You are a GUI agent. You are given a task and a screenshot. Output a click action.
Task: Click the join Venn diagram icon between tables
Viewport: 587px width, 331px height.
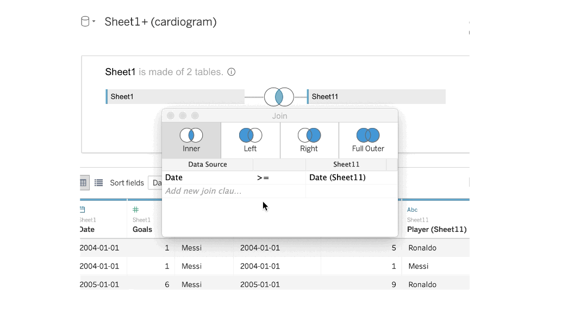point(279,97)
